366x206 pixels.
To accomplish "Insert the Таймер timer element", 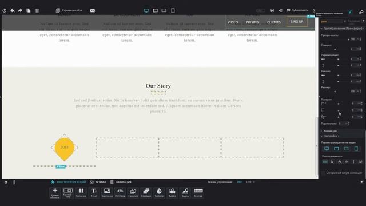I will 159,193.
